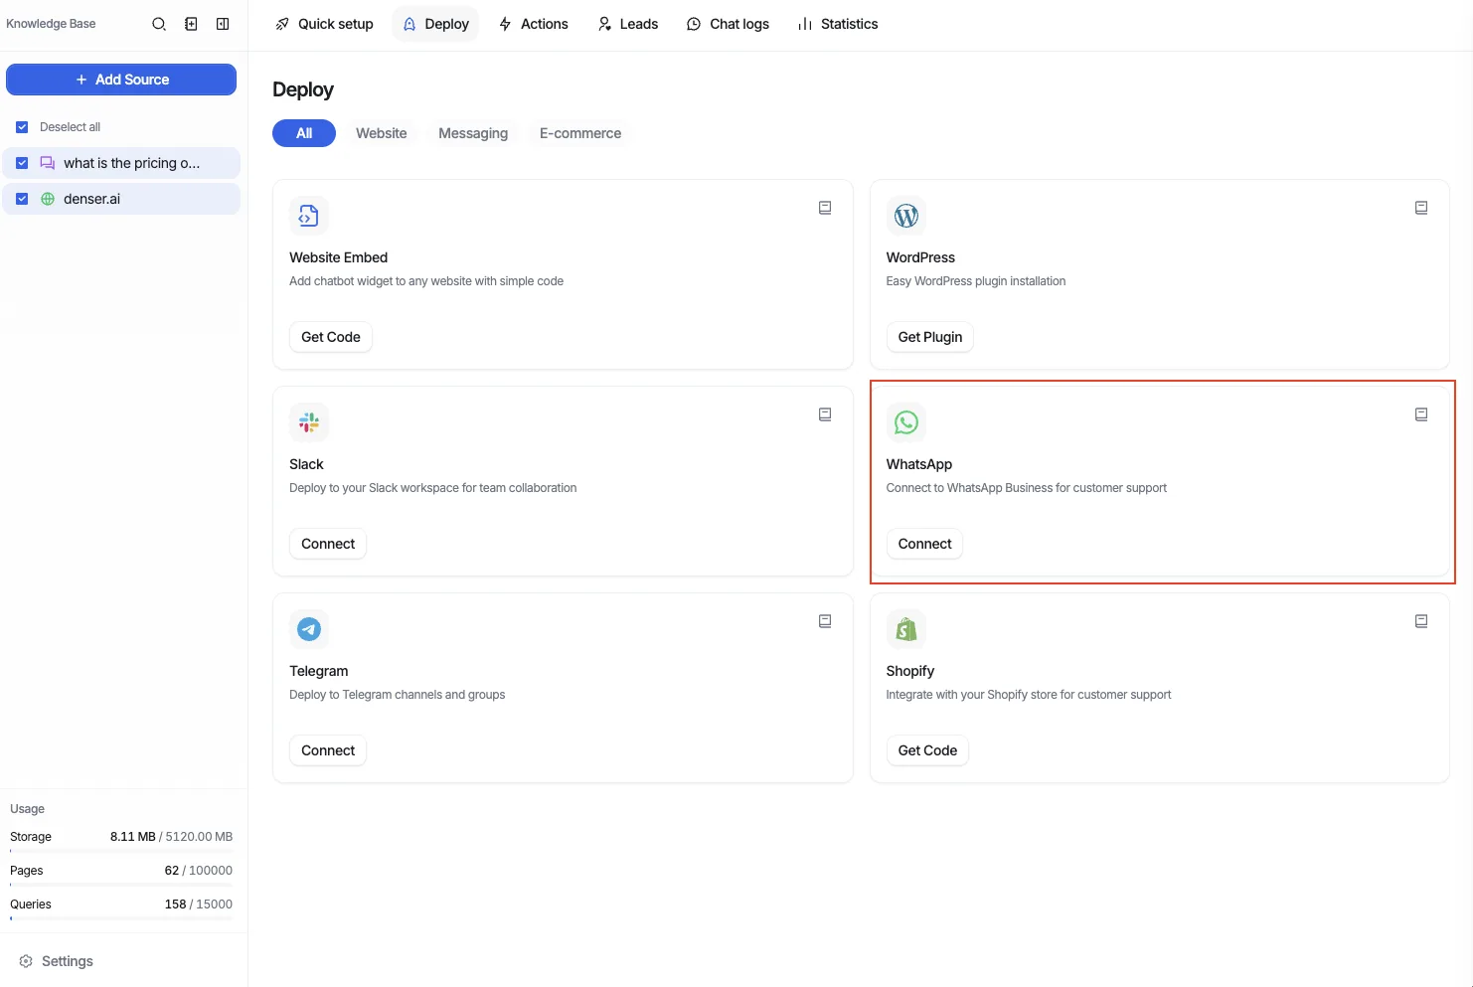Click the WhatsApp logo icon

[x=905, y=422]
